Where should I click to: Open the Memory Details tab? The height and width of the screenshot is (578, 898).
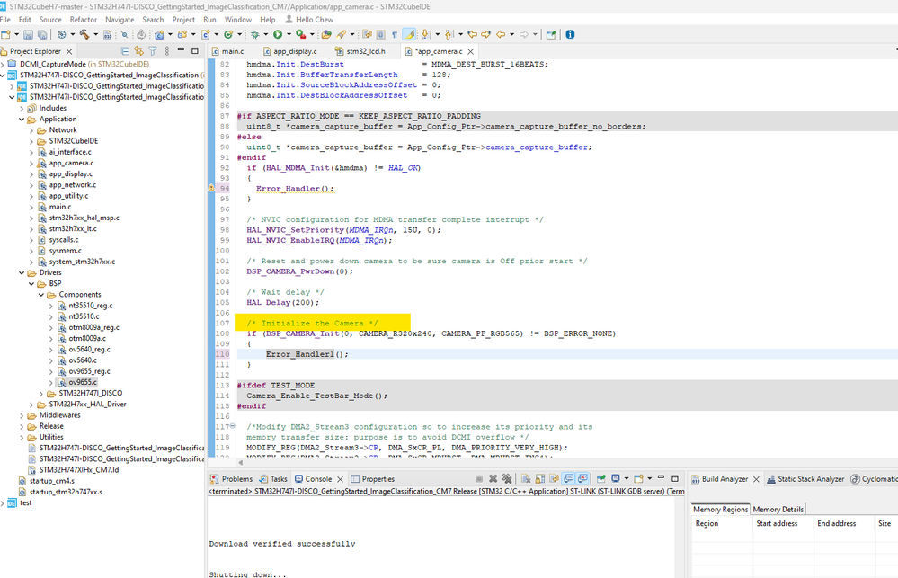pos(778,509)
